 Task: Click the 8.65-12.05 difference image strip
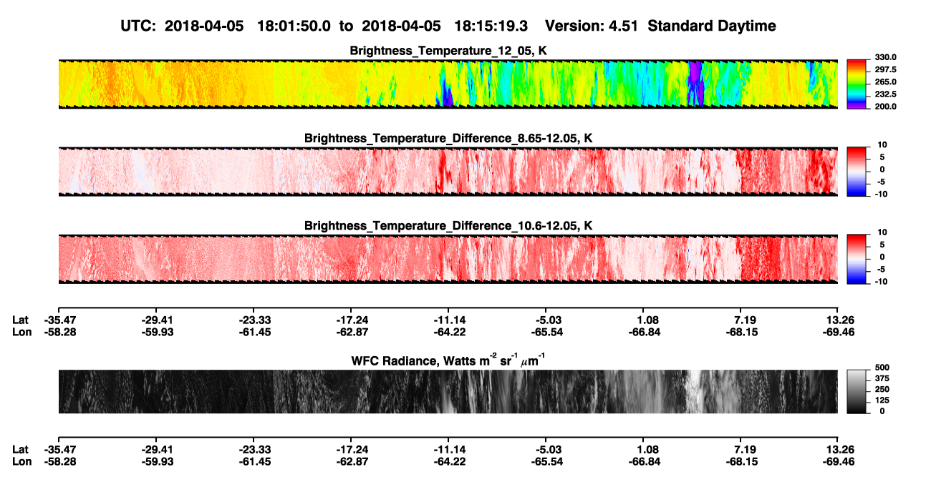[x=448, y=172]
